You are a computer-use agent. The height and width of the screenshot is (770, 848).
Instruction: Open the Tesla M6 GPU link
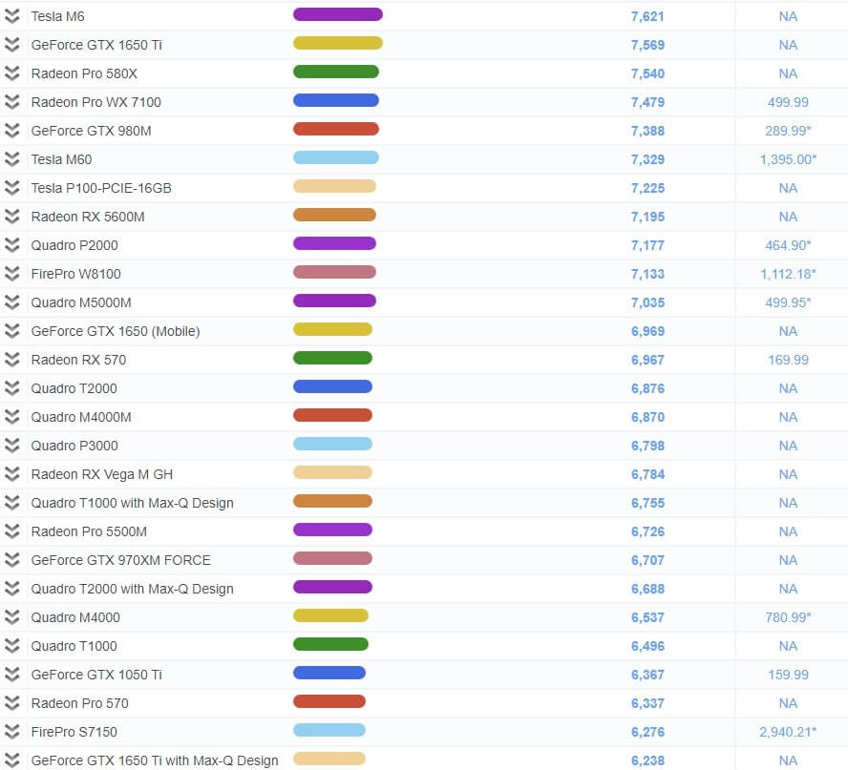tap(58, 17)
